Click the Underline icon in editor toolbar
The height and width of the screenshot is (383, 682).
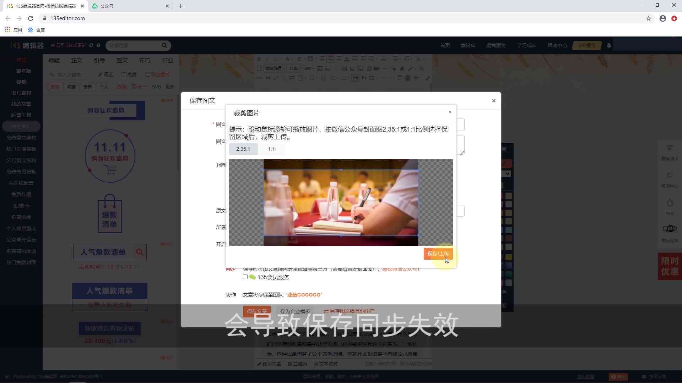[x=275, y=59]
